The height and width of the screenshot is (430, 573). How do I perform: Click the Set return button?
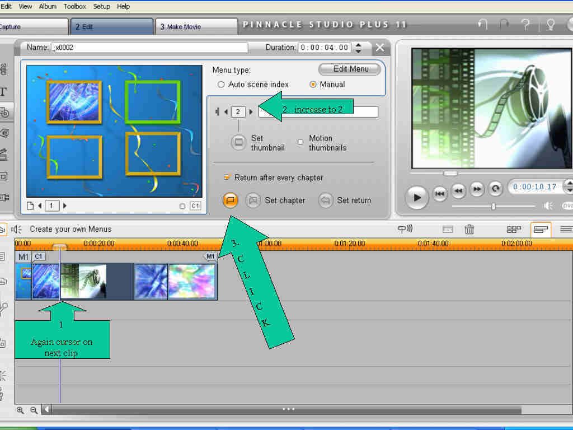point(325,200)
